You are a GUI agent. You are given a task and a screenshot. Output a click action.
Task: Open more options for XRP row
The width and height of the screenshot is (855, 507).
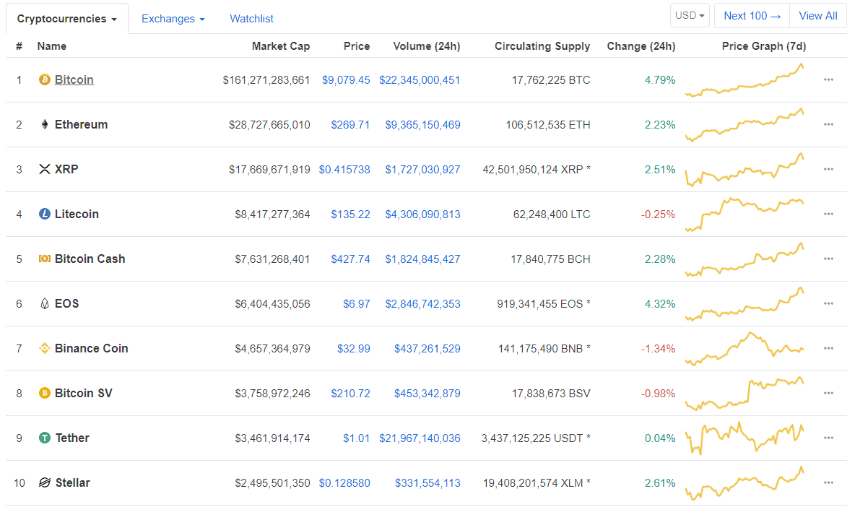828,170
